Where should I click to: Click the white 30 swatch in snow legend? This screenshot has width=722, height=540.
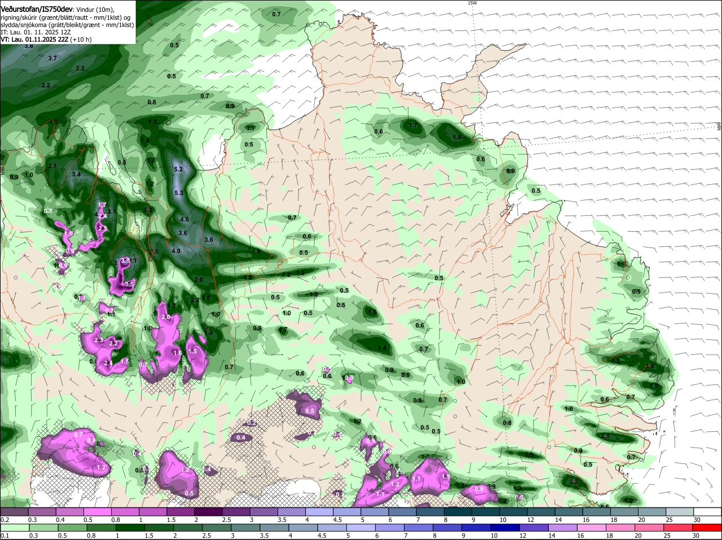point(707,511)
